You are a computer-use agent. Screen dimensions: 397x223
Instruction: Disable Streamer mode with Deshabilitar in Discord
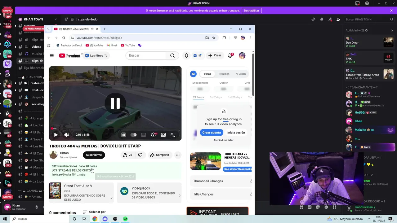coord(252,11)
